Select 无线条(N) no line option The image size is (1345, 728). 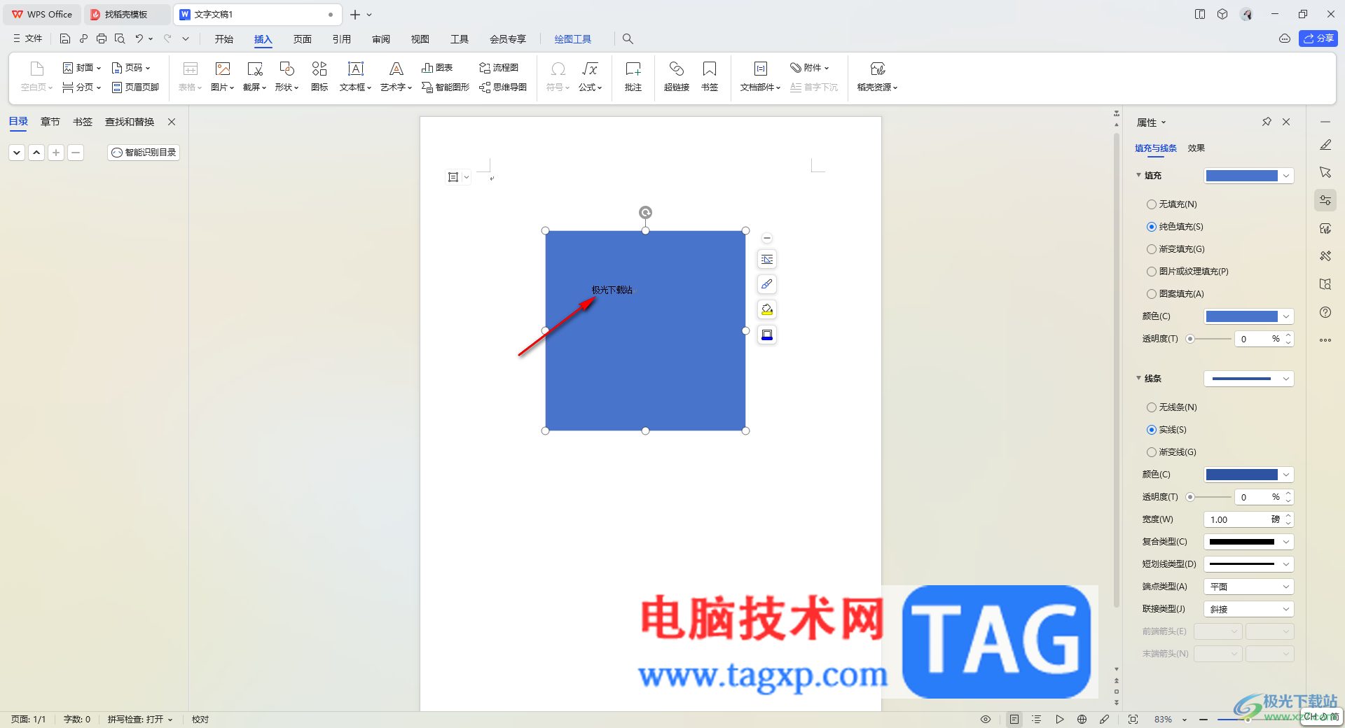coord(1172,407)
